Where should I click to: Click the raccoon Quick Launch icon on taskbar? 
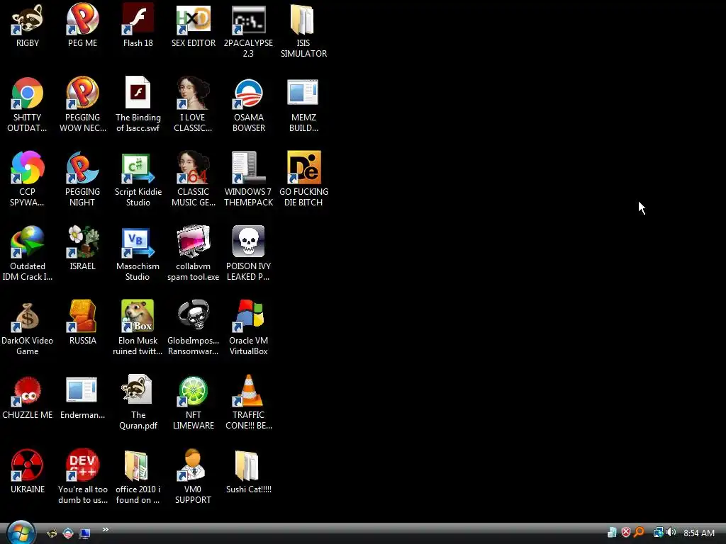click(52, 533)
